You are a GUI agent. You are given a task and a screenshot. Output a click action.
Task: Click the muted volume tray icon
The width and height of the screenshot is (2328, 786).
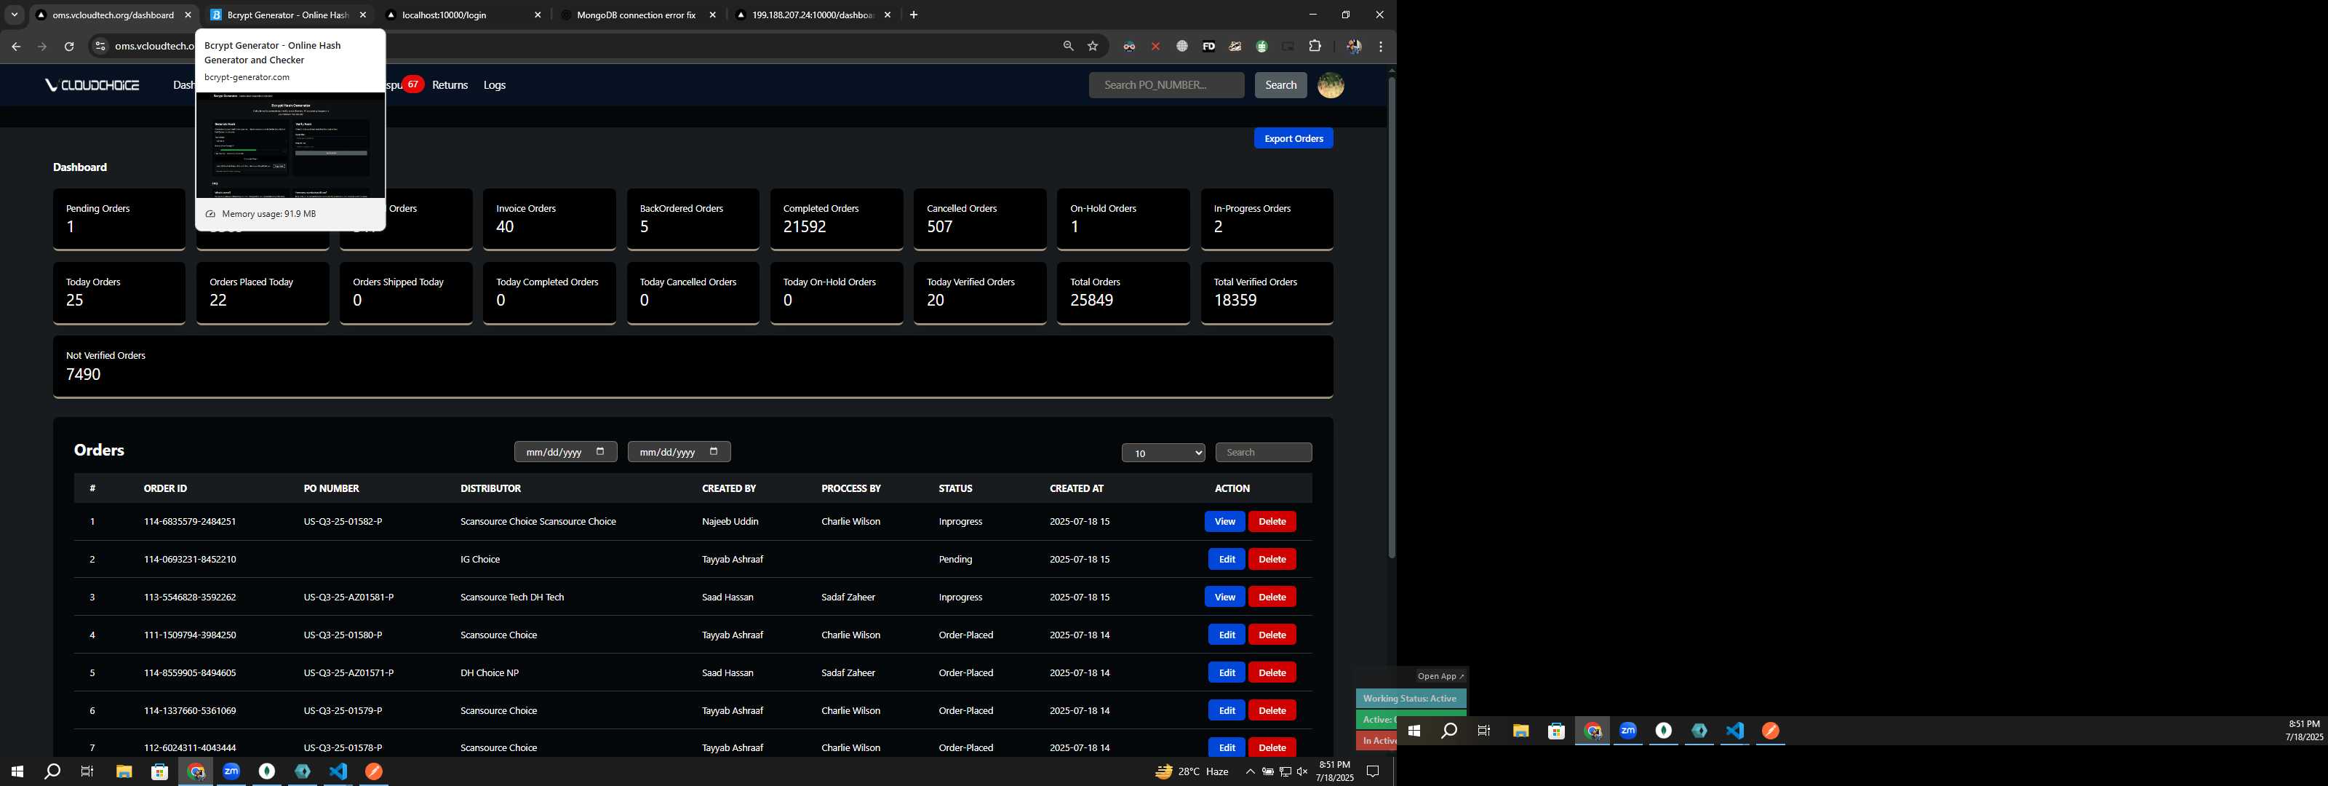[1302, 771]
